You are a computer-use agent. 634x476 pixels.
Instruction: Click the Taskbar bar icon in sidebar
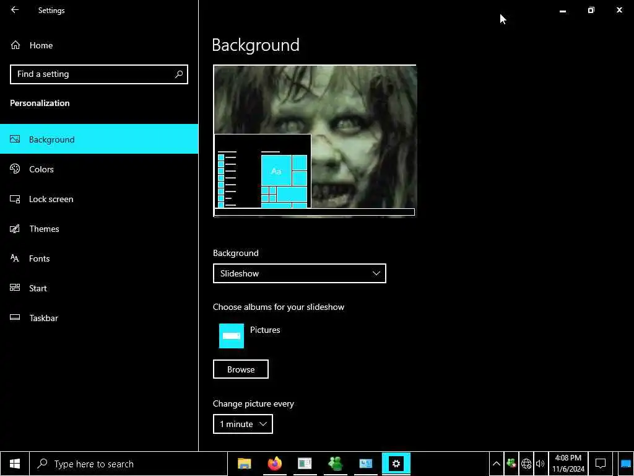[15, 317]
